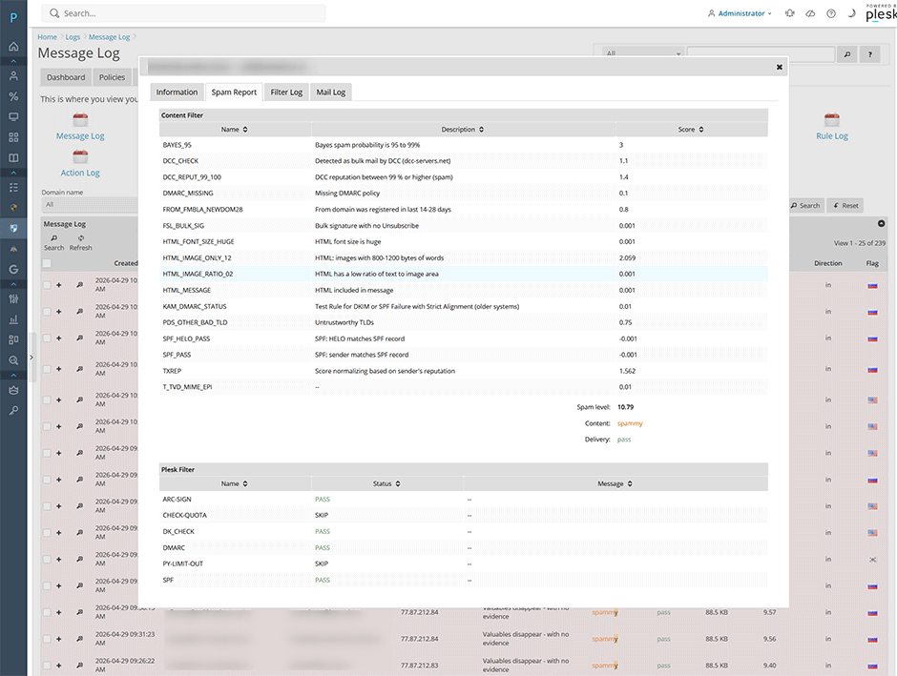Open the sliders settings icon in the sidebar
Viewport: 897px width, 676px height.
[13, 298]
